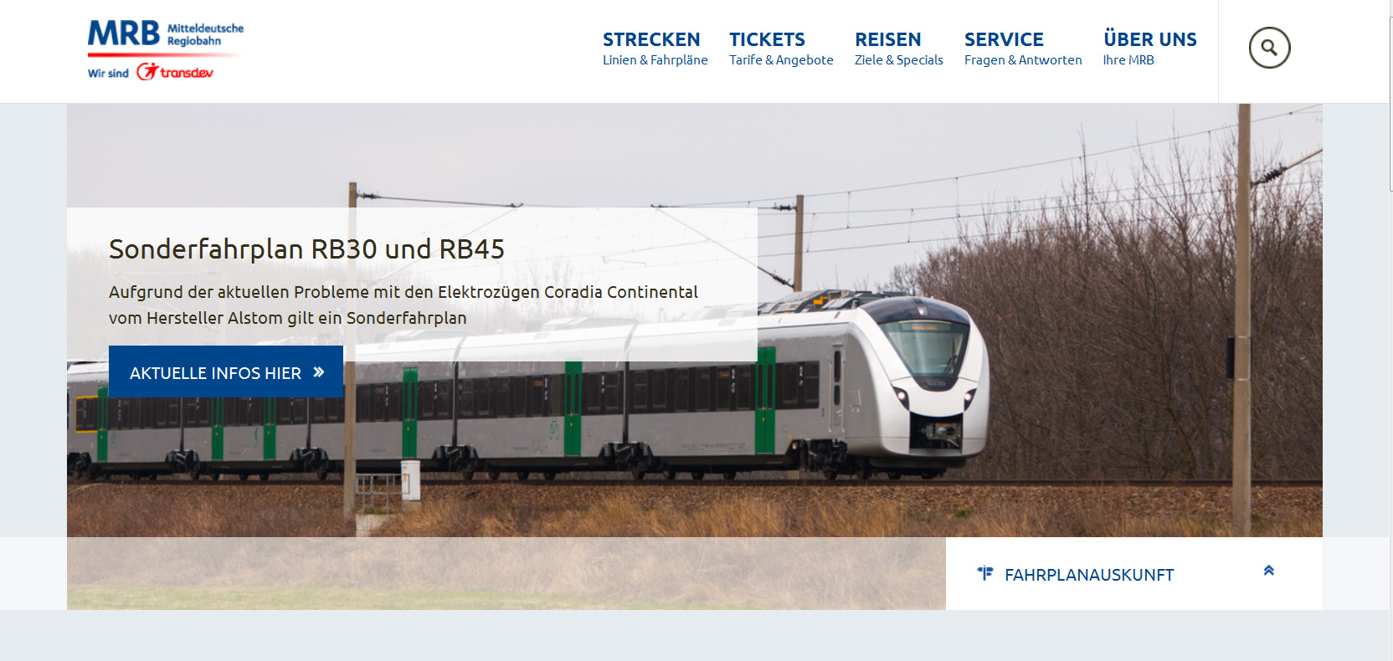Open the TICKETS menu
Viewport: 1393px width, 661px height.
coord(767,39)
